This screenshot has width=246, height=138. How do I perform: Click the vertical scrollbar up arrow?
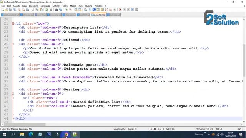click(x=244, y=19)
